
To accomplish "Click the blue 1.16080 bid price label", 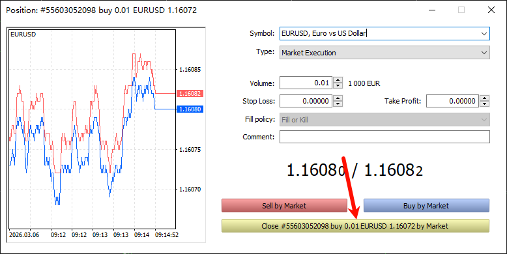I will coord(190,109).
